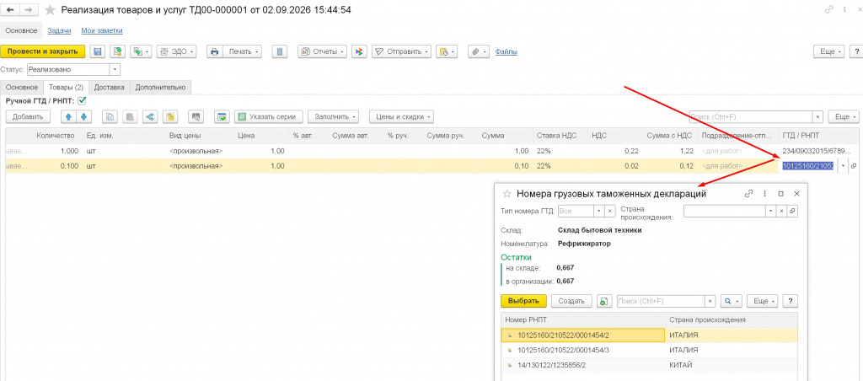The image size is (863, 381).
Task: Switch to the Доставка tab
Action: [x=110, y=87]
